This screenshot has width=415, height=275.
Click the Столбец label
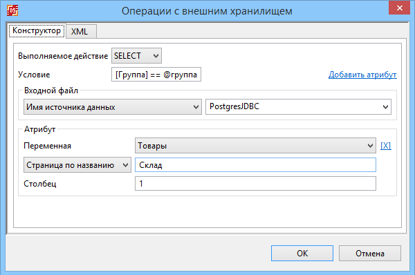40,184
